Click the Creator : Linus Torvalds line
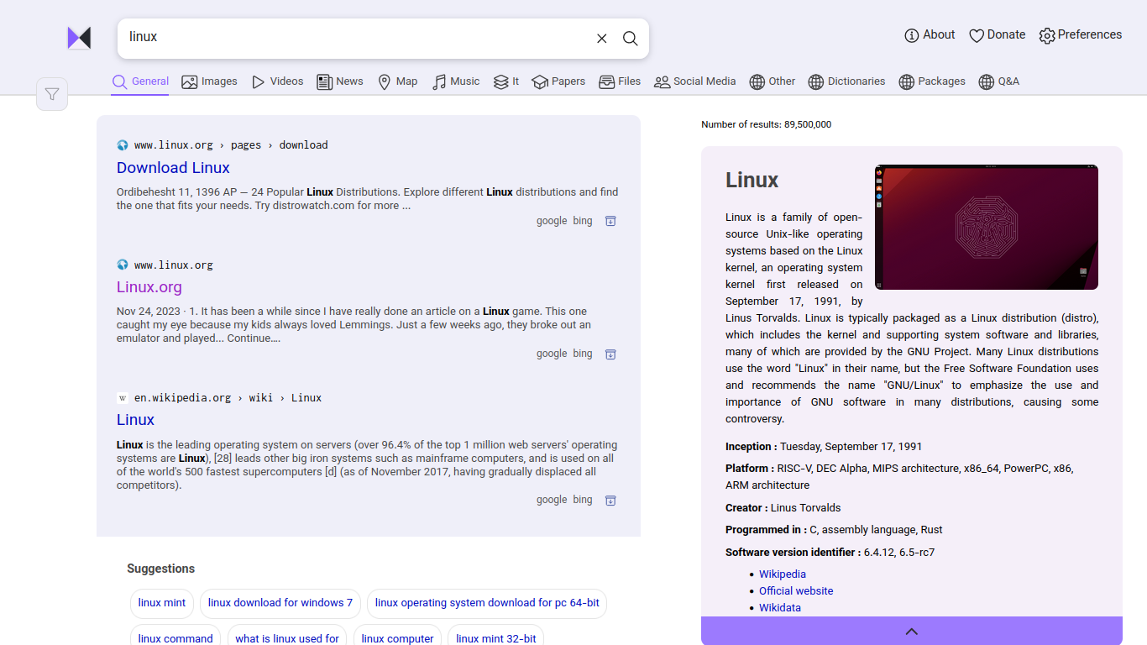Image resolution: width=1147 pixels, height=645 pixels. pos(783,508)
